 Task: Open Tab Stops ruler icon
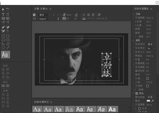pyautogui.click(x=84, y=18)
